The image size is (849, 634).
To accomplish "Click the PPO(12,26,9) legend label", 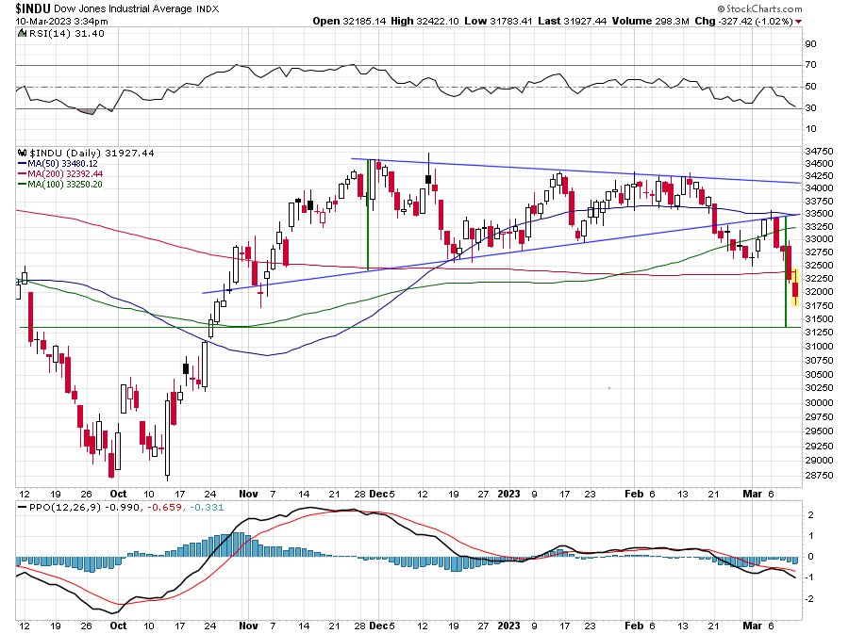I will [65, 508].
